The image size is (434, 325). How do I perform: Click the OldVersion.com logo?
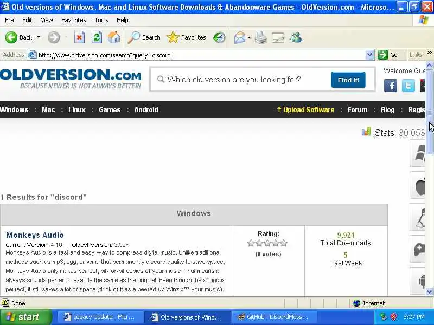pyautogui.click(x=71, y=79)
